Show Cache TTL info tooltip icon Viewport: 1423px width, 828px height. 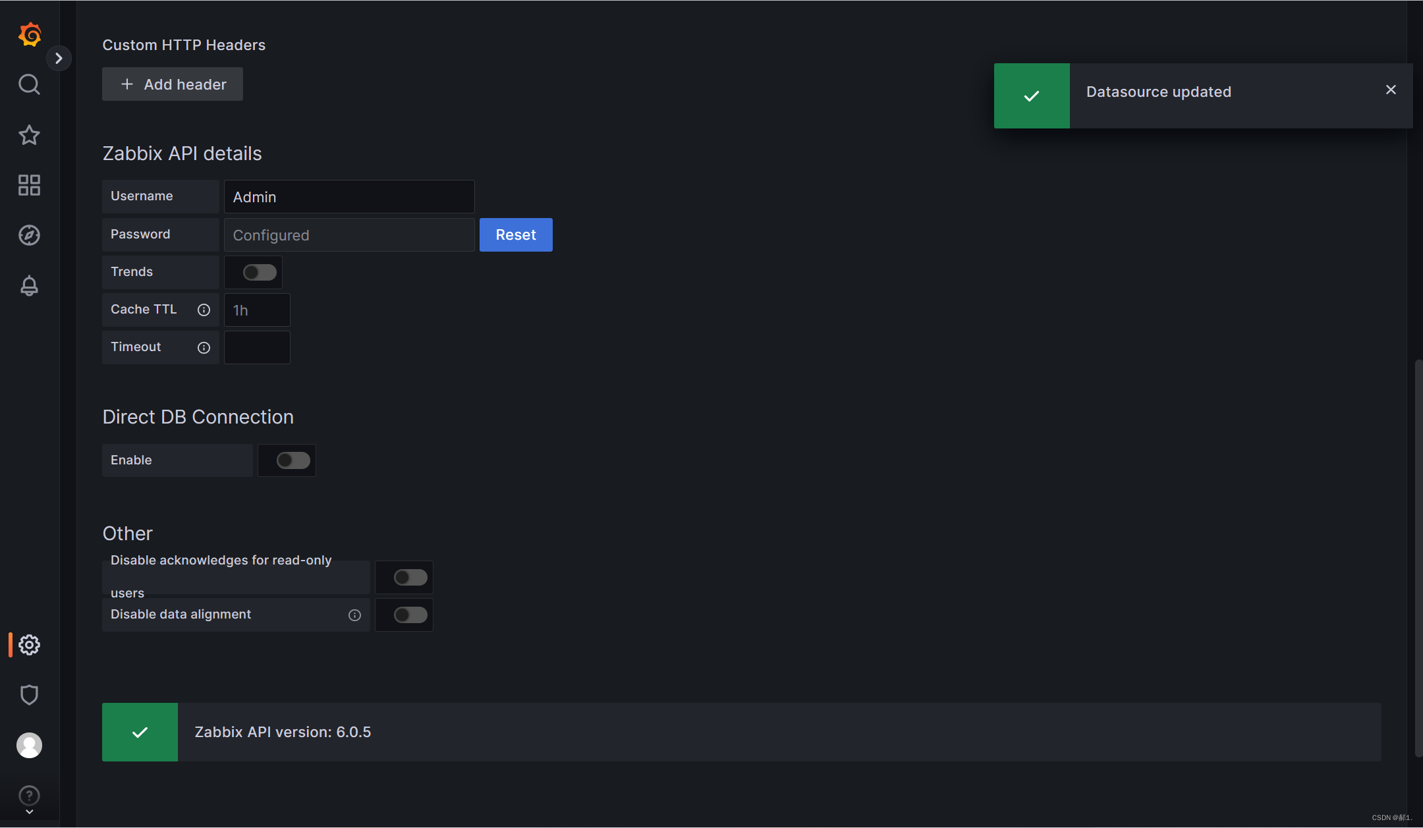204,310
